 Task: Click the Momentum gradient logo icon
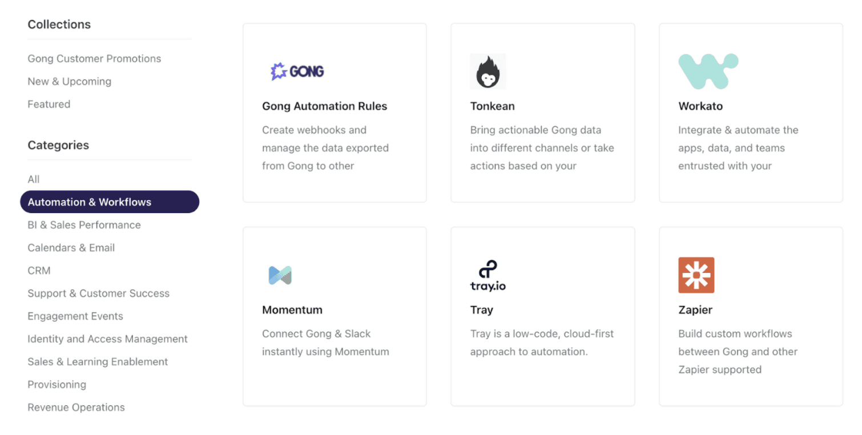[x=280, y=275]
